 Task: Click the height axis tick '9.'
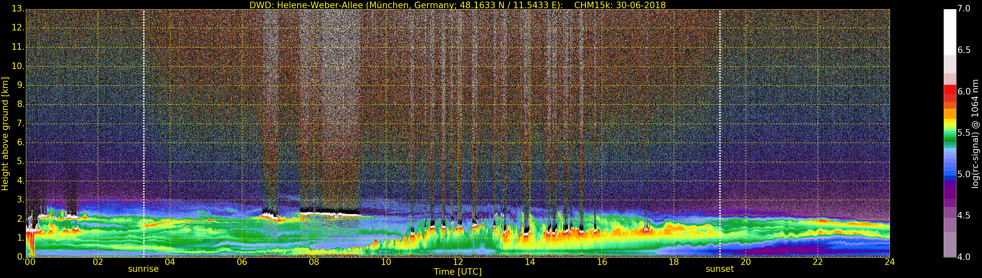[x=21, y=85]
